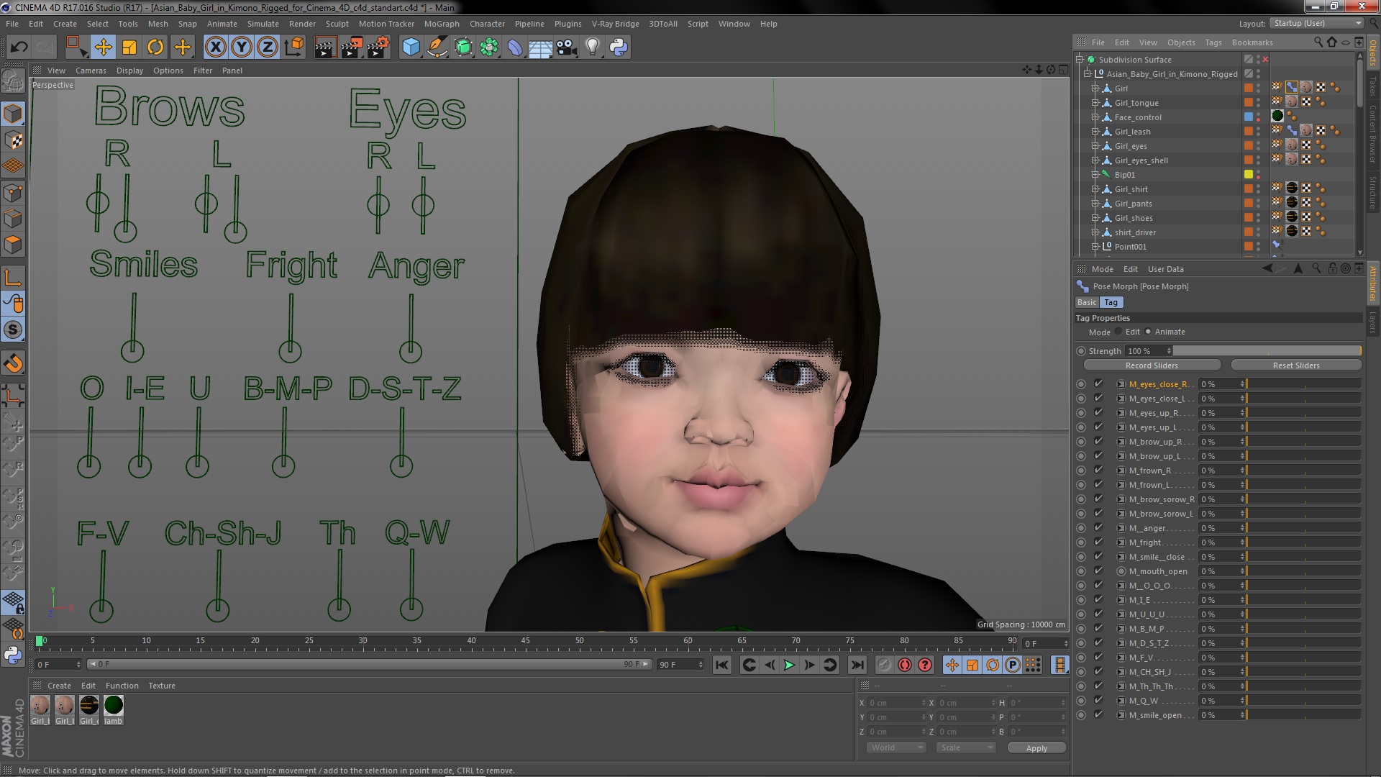Toggle checkbox for M_smile_open morph
This screenshot has width=1381, height=777.
tap(1098, 714)
